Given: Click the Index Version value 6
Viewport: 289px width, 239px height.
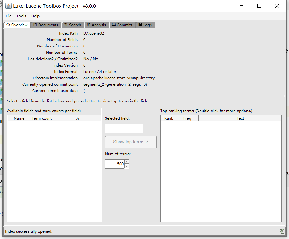Looking at the screenshot, I should (x=84, y=65).
